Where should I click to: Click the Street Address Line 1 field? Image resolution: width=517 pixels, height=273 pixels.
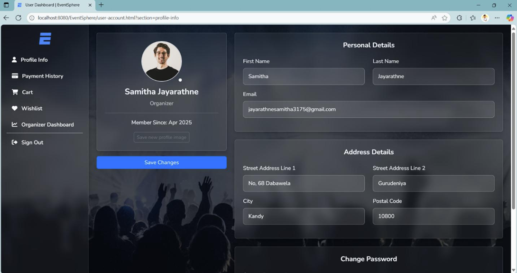pos(304,183)
